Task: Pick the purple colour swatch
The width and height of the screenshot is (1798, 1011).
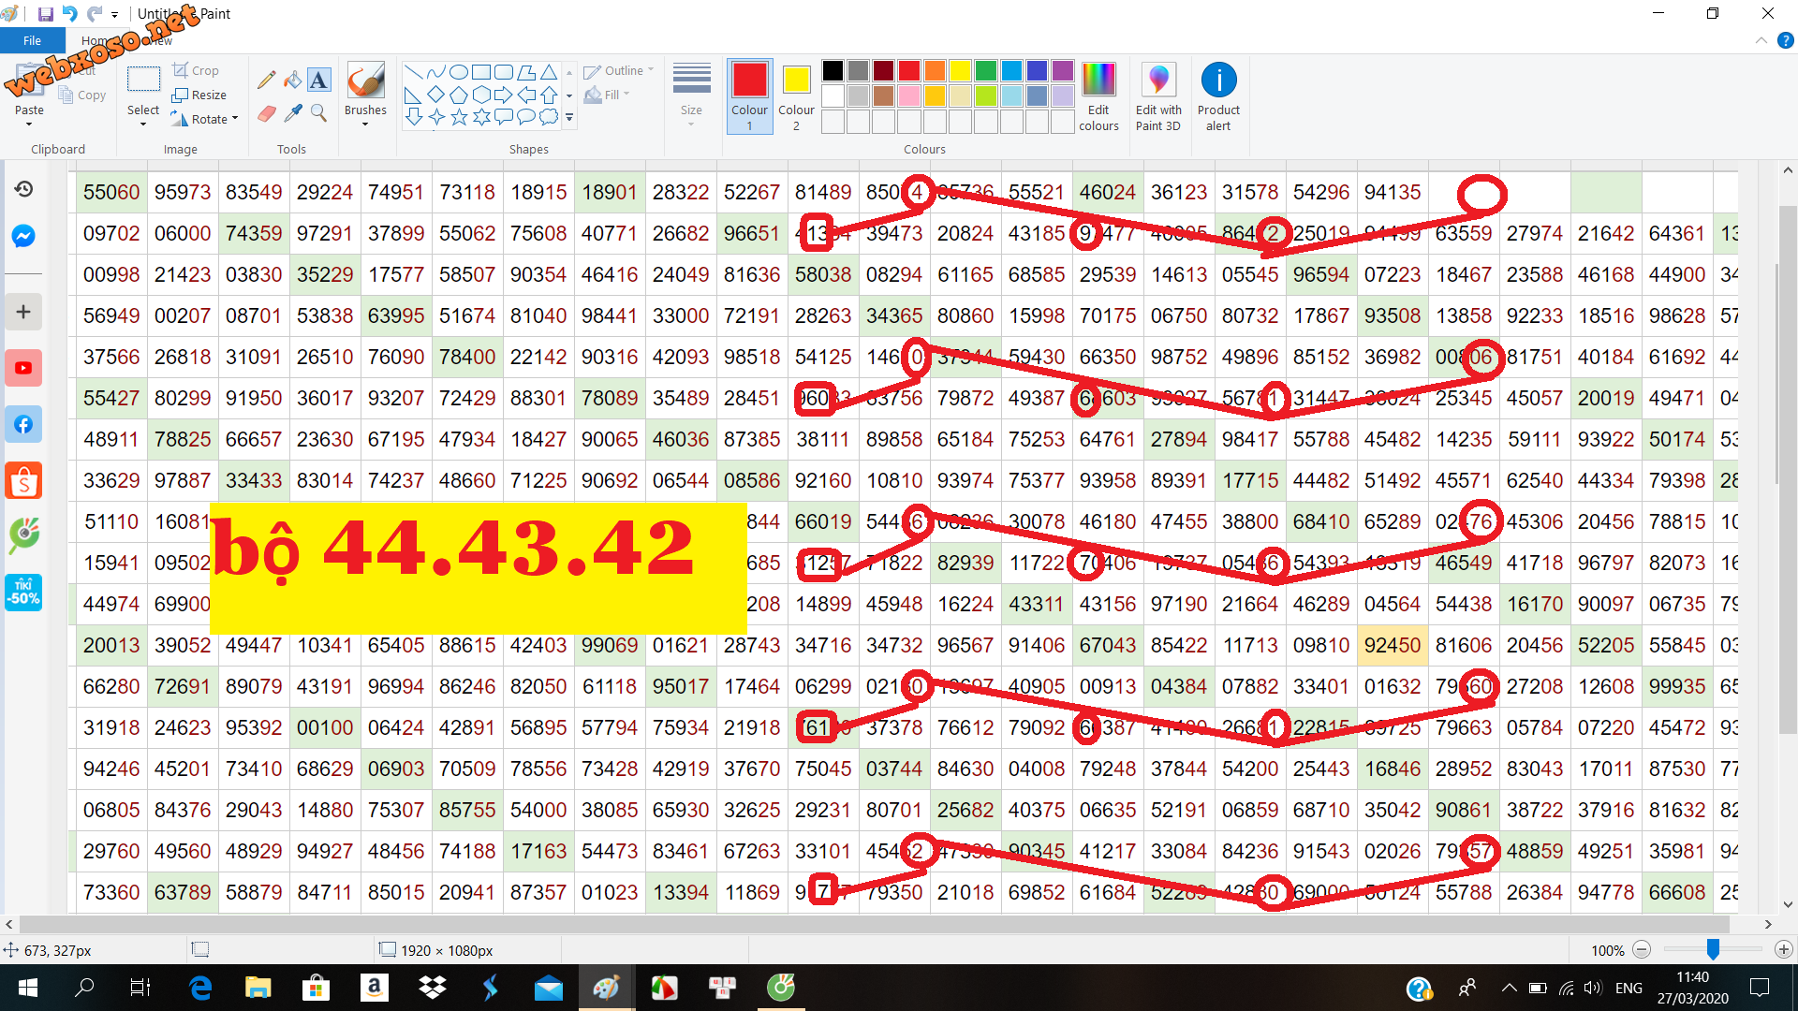Action: point(1062,70)
